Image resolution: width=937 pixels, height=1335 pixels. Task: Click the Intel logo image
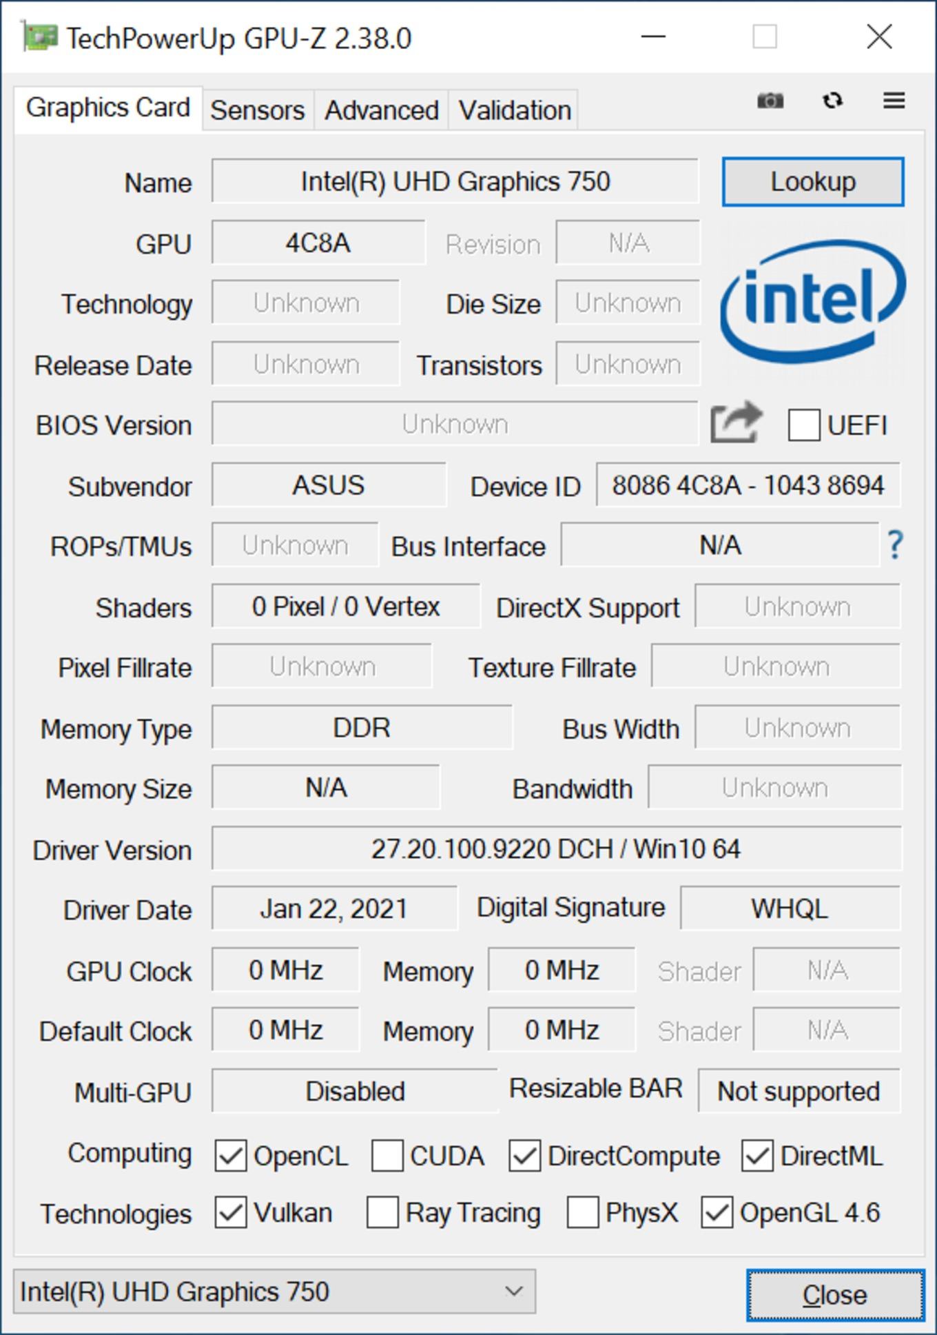coord(813,301)
